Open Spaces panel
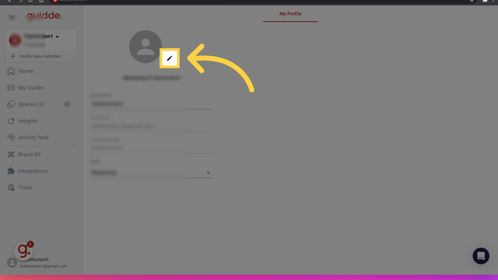 [x=31, y=104]
